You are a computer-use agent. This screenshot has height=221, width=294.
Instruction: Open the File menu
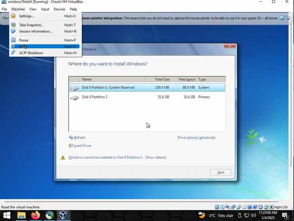click(4, 9)
